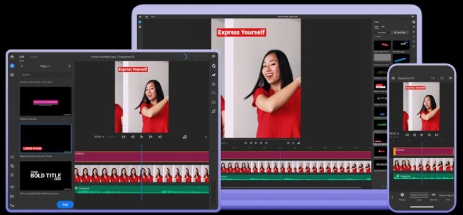Screen dimensions: 463x215
Task: Open the fullscreen preview icon on phone top bar
Action: click(x=442, y=78)
